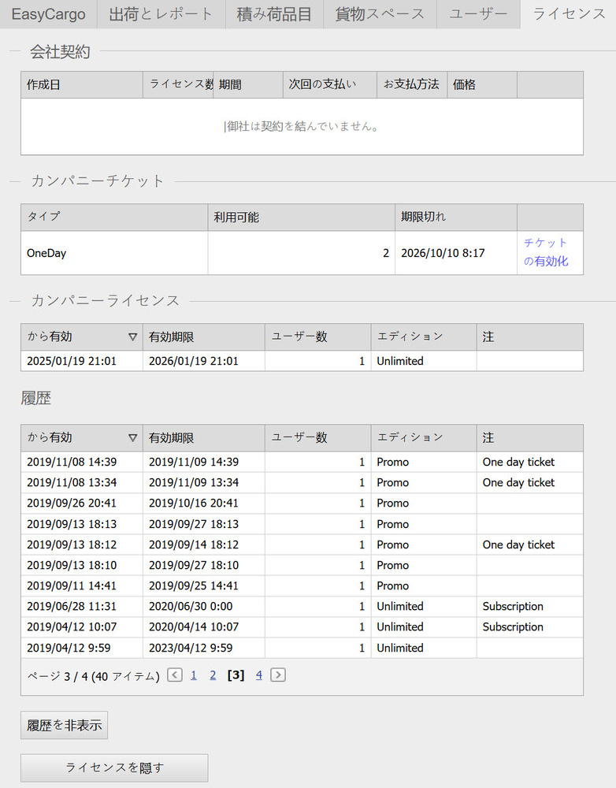Image resolution: width=616 pixels, height=788 pixels.
Task: Jump to history page 2
Action: [213, 675]
